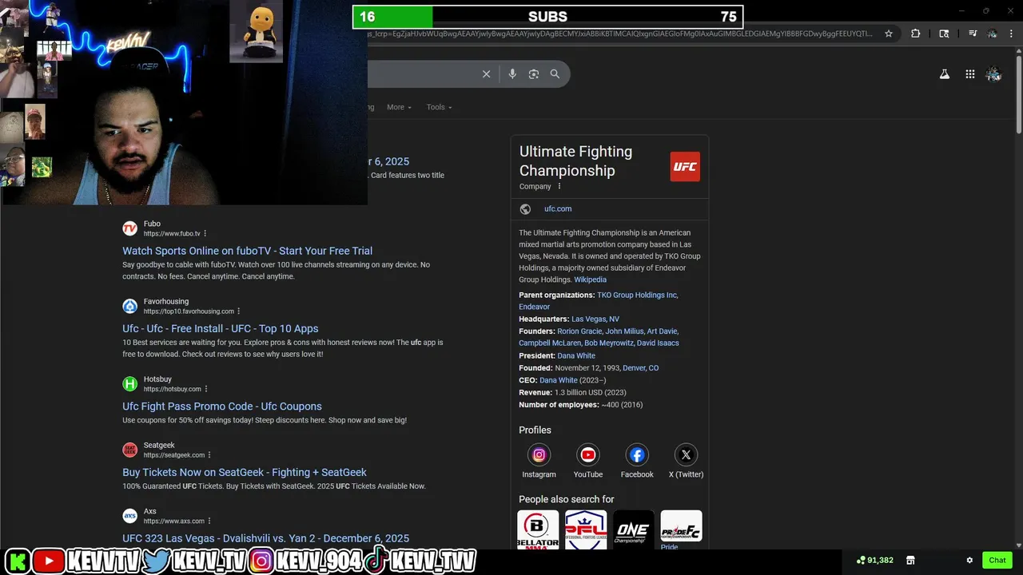
Task: Open the Chrome profile avatar in toolbar
Action: [992, 34]
